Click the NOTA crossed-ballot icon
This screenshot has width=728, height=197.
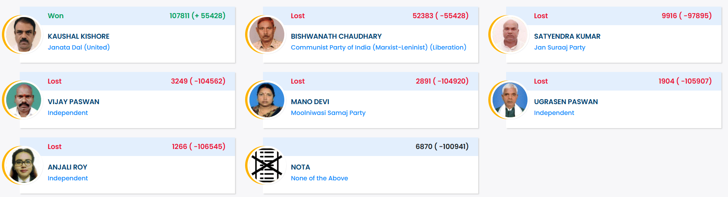tap(267, 165)
